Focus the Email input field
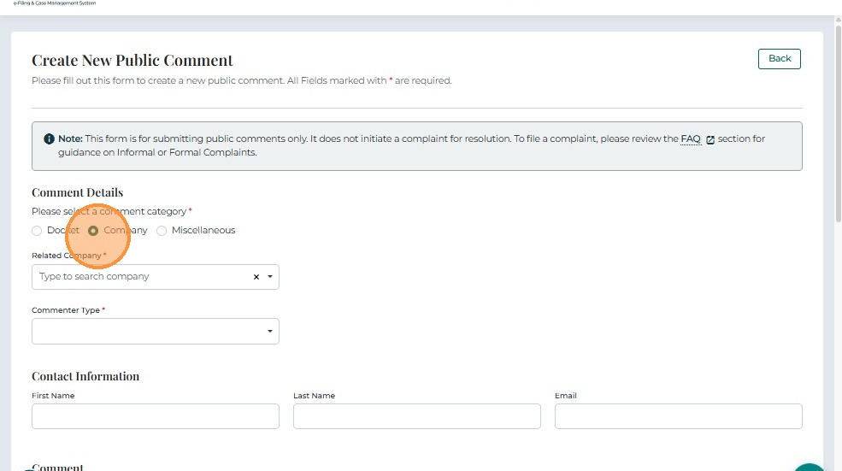842x471 pixels. click(678, 416)
